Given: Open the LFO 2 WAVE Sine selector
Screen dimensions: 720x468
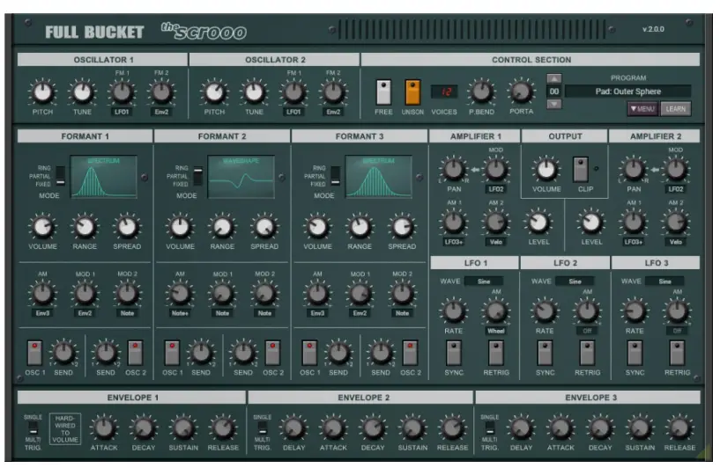Looking at the screenshot, I should click(575, 282).
